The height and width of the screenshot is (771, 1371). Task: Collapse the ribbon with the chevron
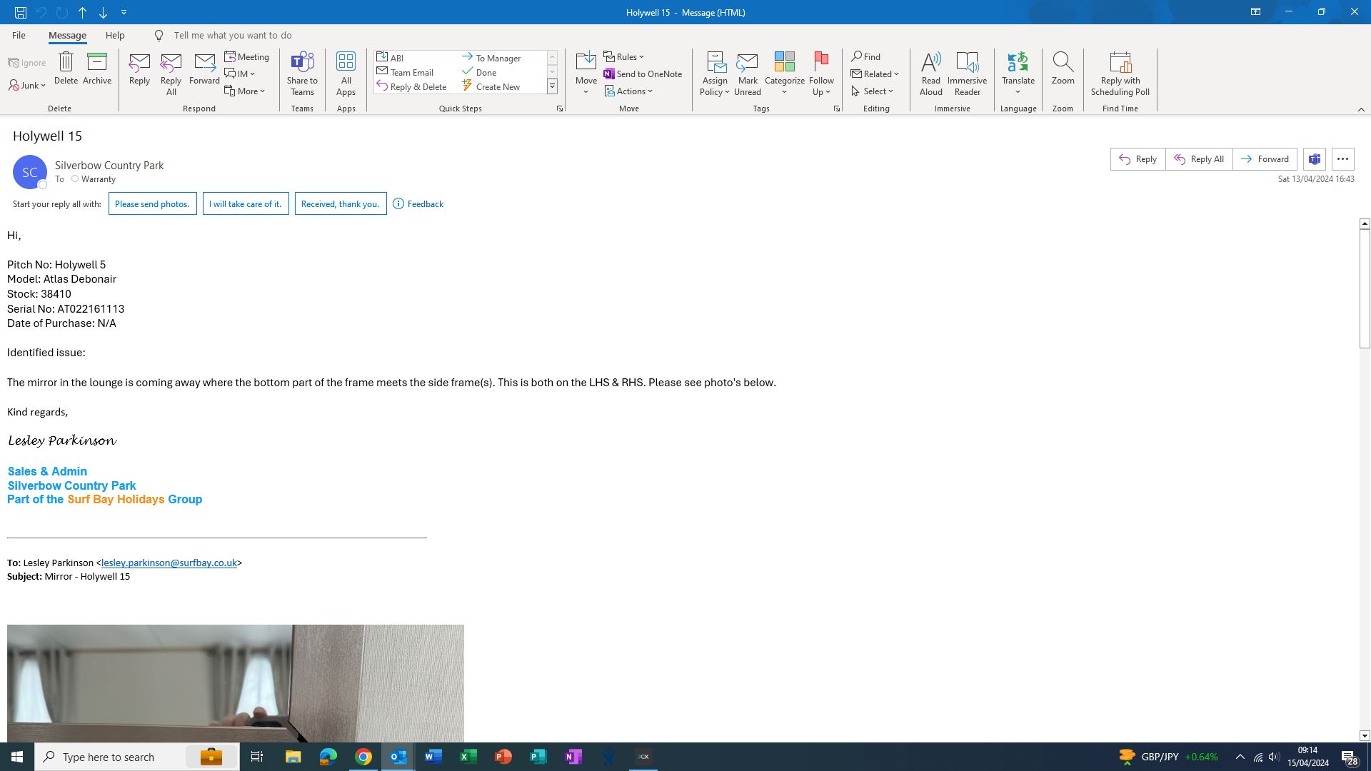(x=1360, y=109)
